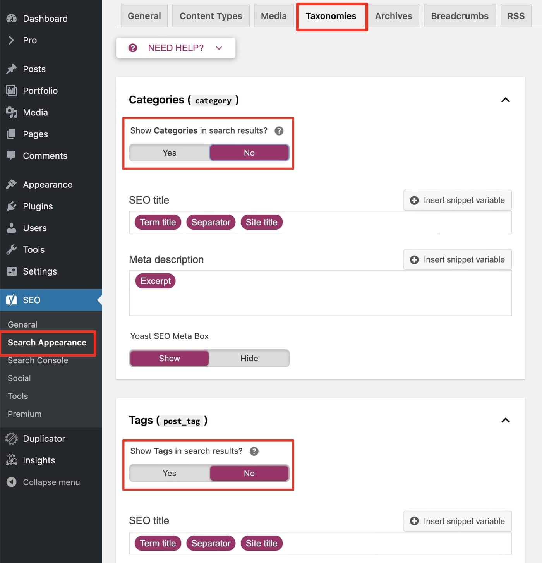Click Term title variable in Categories SEO title

(x=158, y=222)
